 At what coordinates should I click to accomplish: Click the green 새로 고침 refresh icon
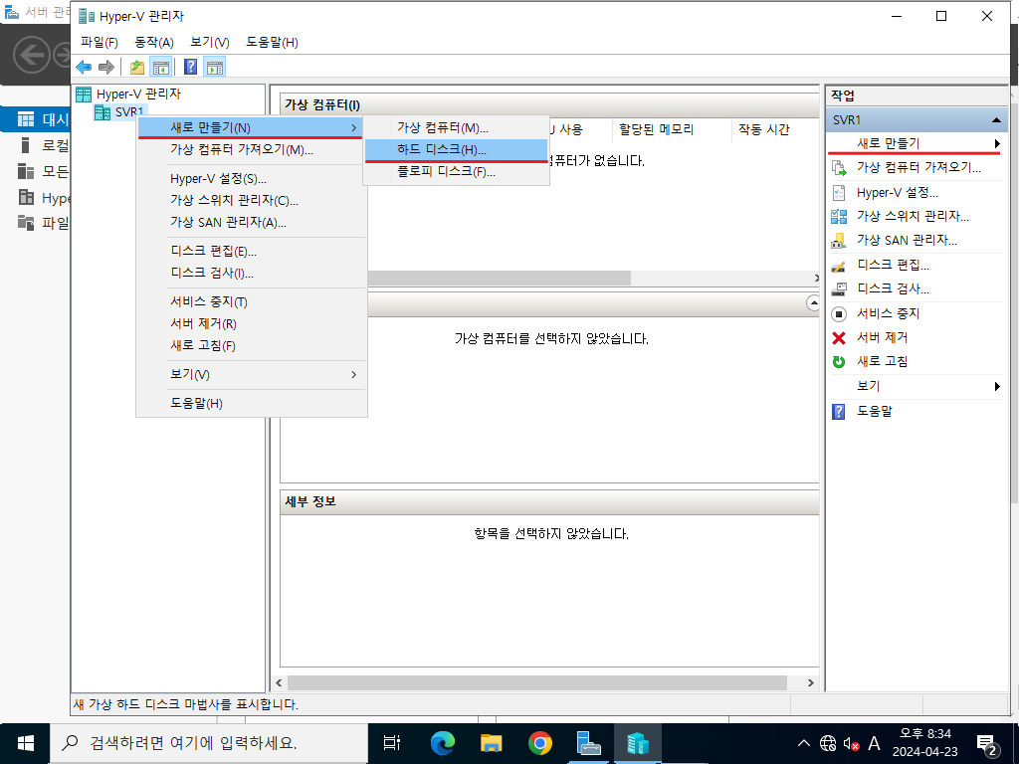839,362
